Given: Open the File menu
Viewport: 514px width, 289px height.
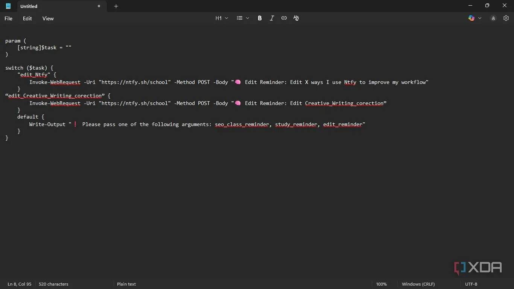Looking at the screenshot, I should [8, 18].
